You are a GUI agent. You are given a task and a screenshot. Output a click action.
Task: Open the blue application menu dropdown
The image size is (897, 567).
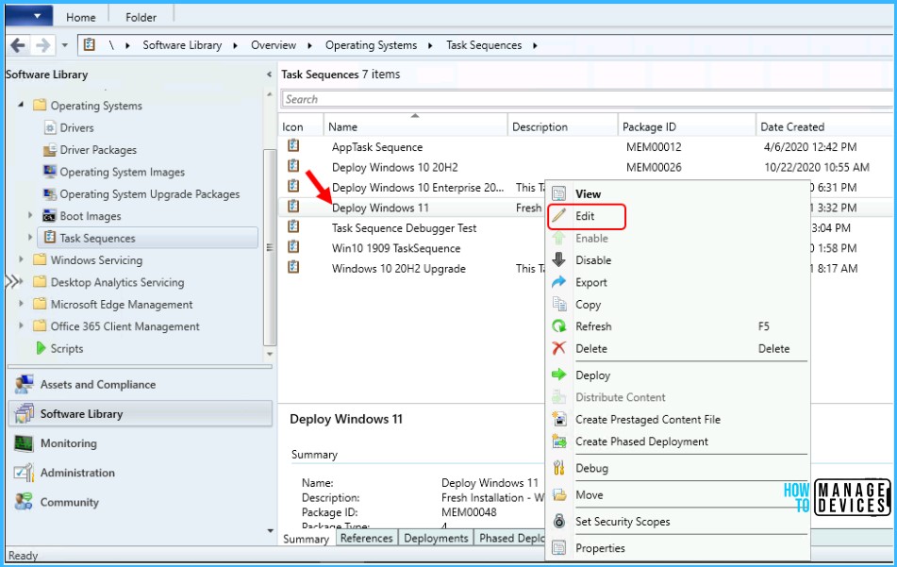[29, 16]
